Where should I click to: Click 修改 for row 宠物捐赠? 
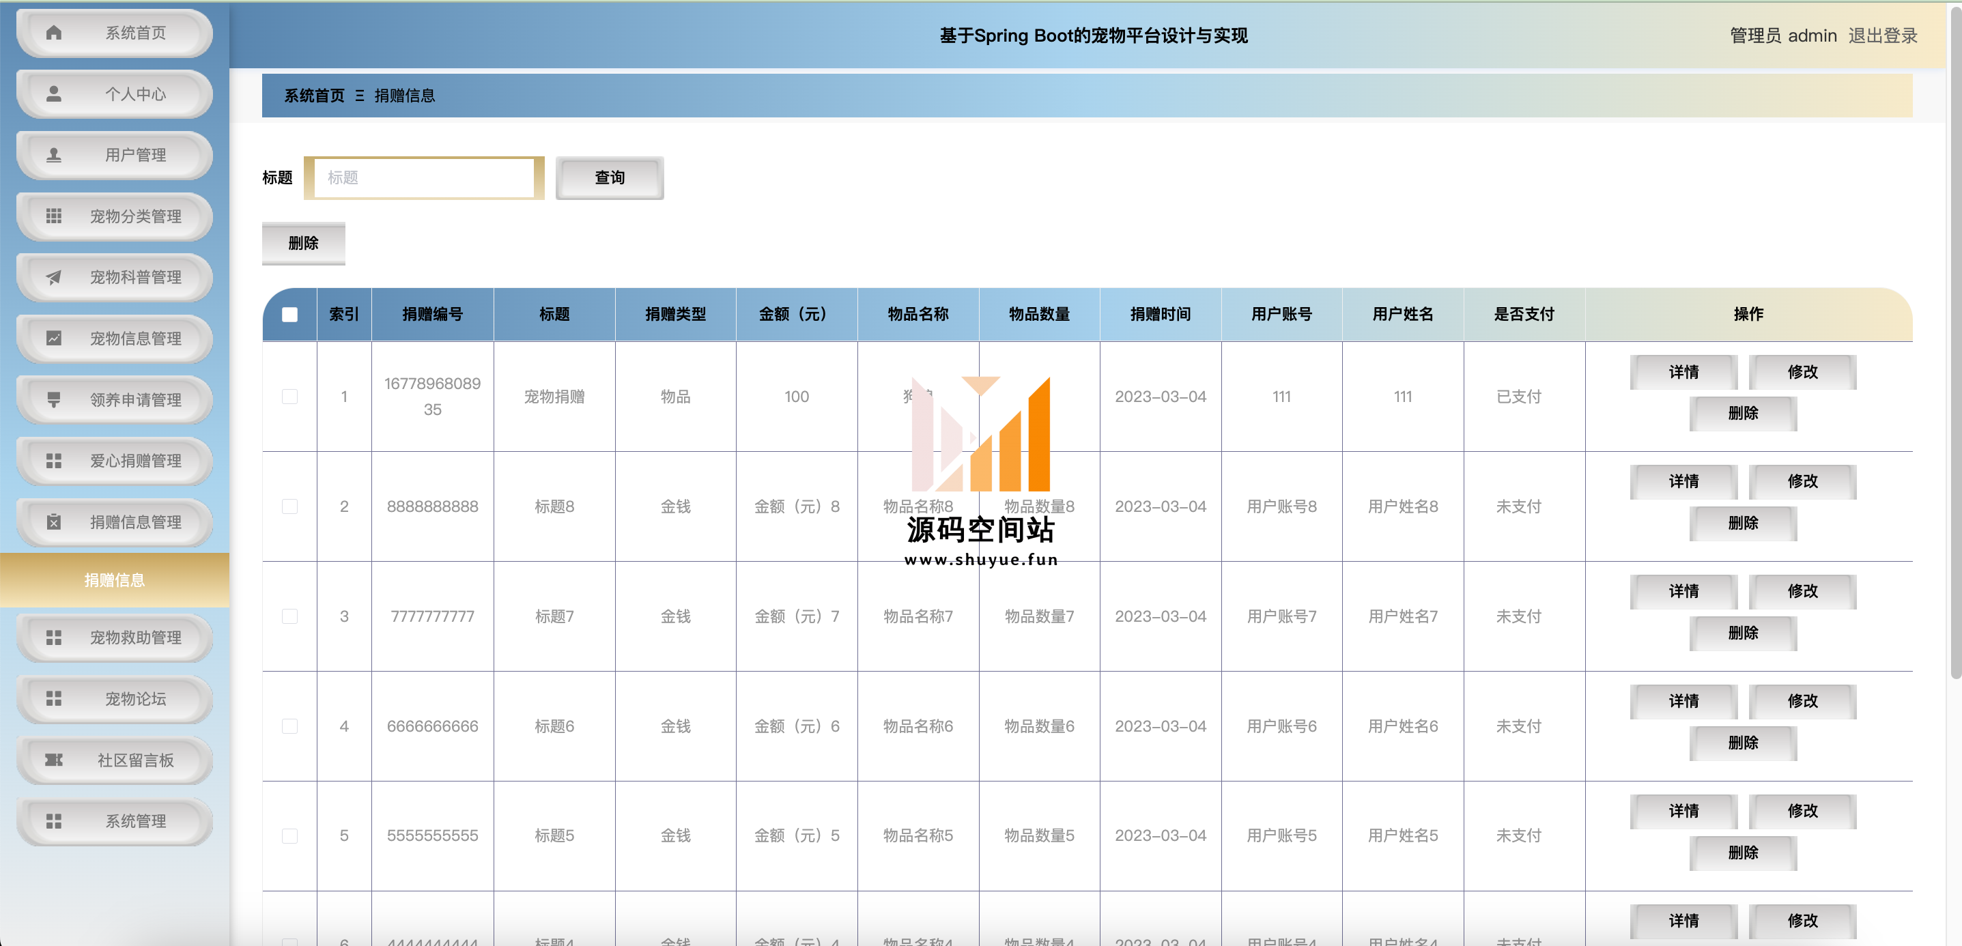pos(1802,372)
